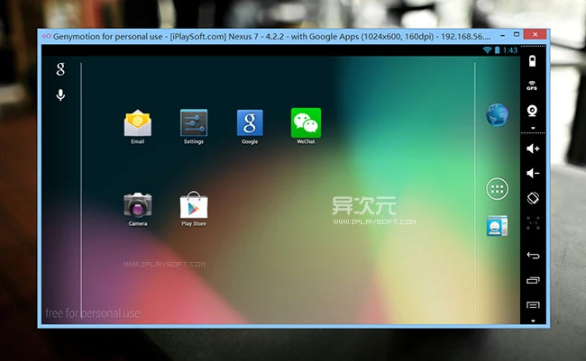Tap the Google search 'g' icon

(x=60, y=69)
